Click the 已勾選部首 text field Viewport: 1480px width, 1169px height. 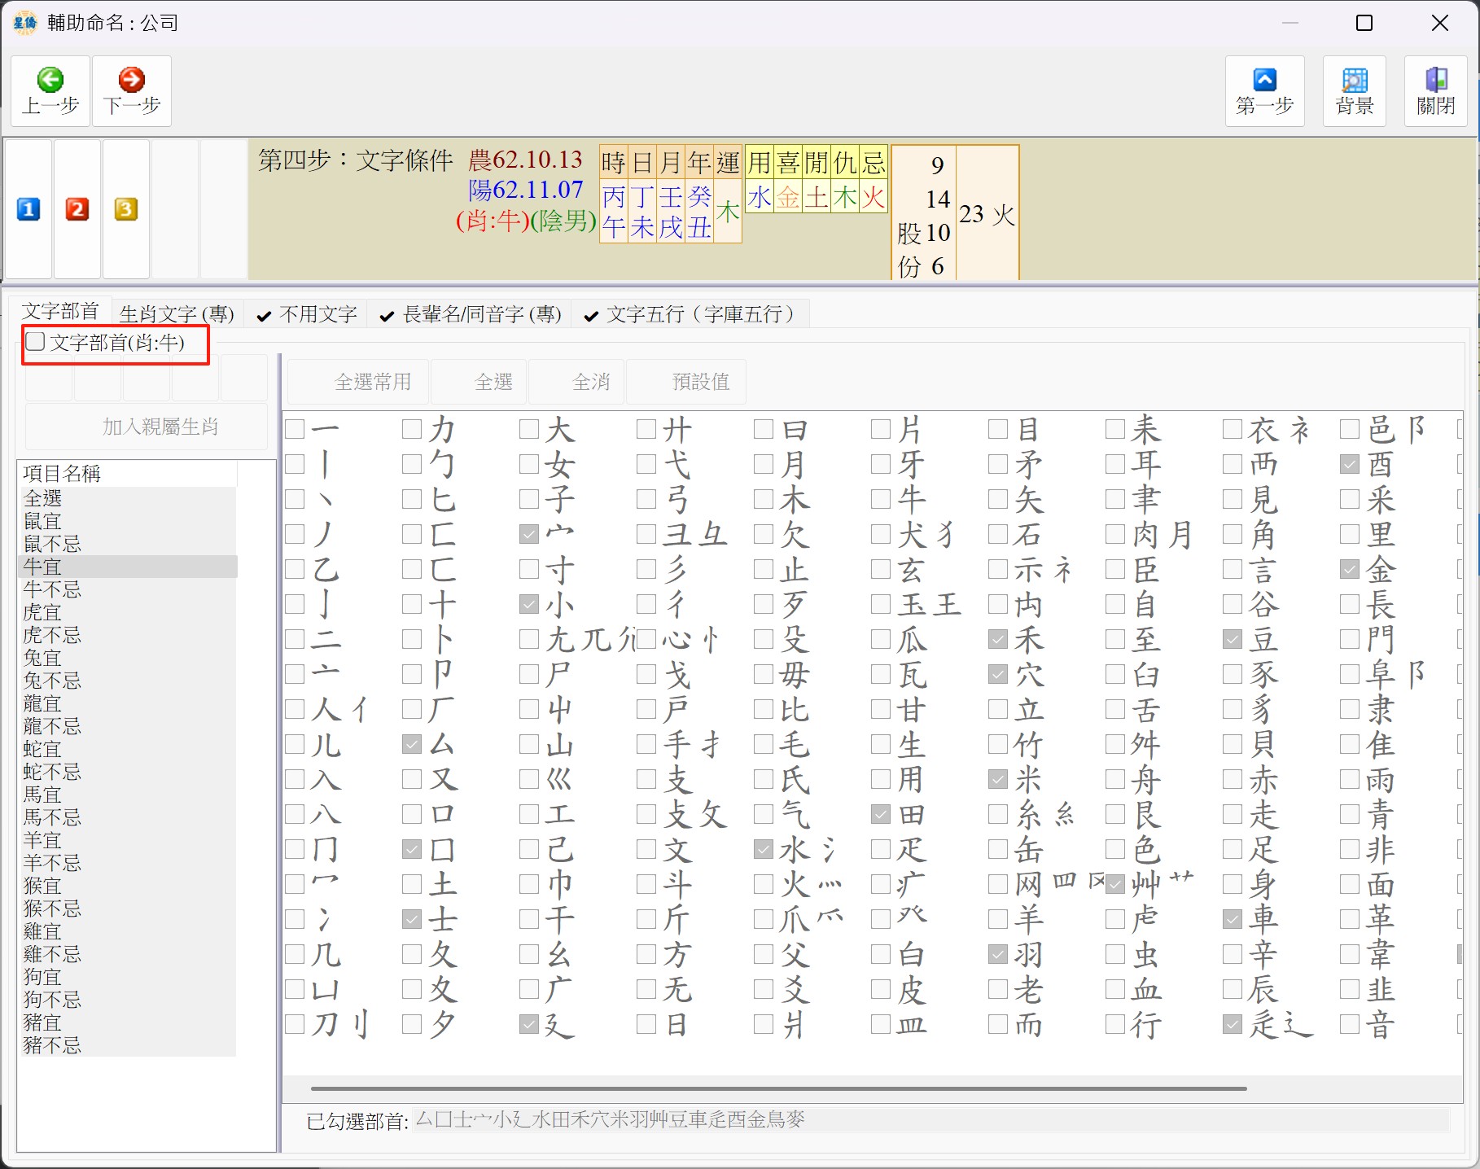coord(930,1120)
